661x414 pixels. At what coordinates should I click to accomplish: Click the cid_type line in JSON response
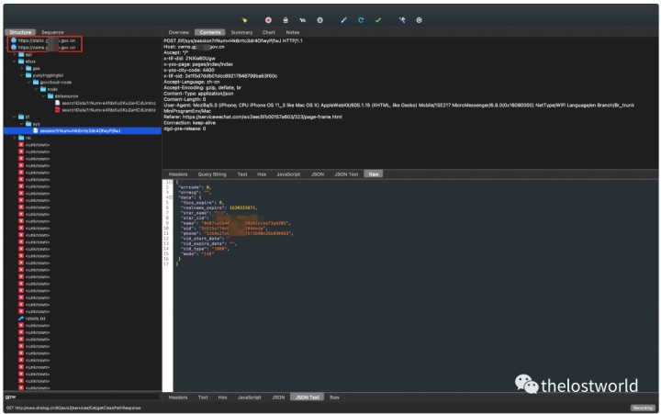(x=205, y=249)
